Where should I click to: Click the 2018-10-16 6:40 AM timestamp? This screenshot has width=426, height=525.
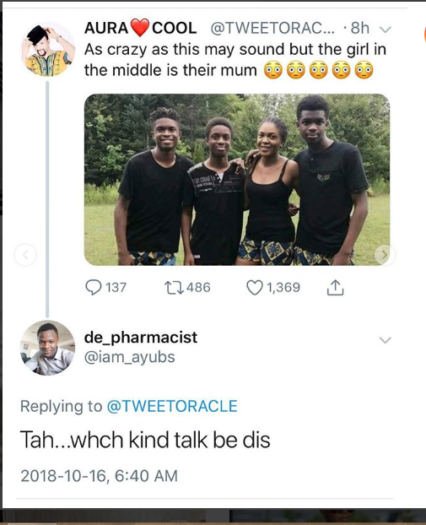click(99, 476)
